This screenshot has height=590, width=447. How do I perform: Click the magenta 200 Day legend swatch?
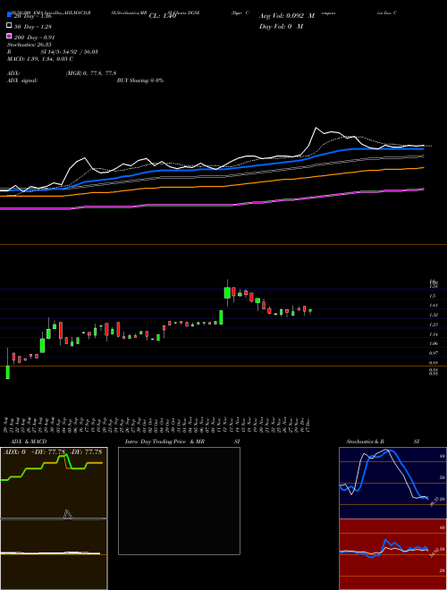pyautogui.click(x=10, y=36)
